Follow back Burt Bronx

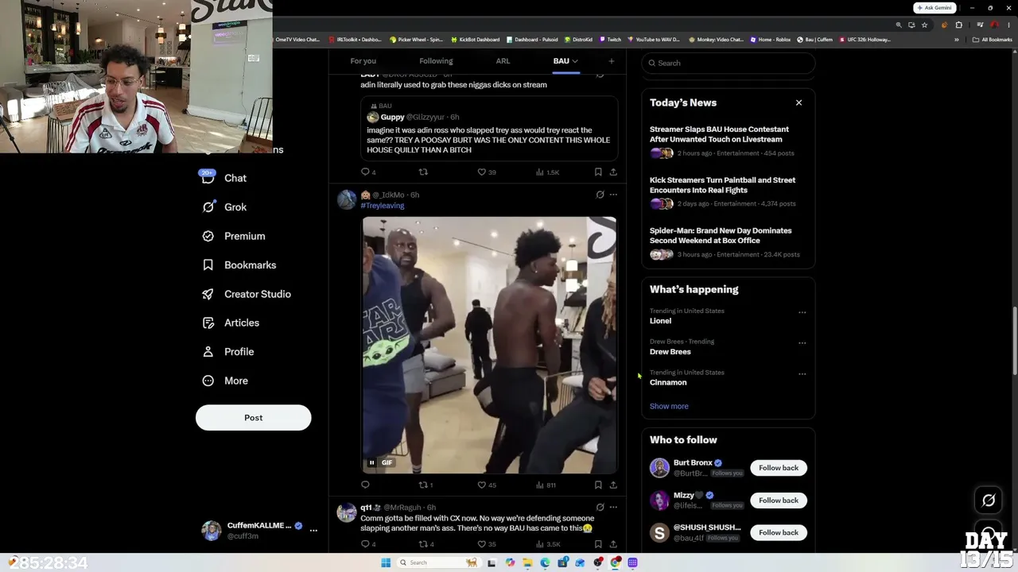779,468
